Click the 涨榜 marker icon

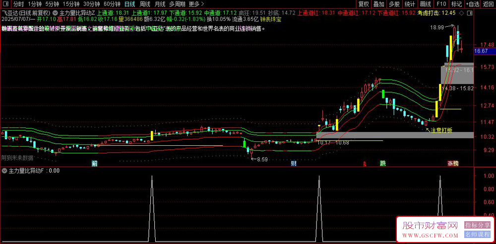453,163
